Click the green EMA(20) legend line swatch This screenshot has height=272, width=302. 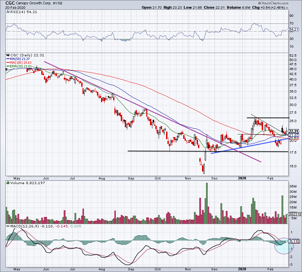pyautogui.click(x=8, y=66)
